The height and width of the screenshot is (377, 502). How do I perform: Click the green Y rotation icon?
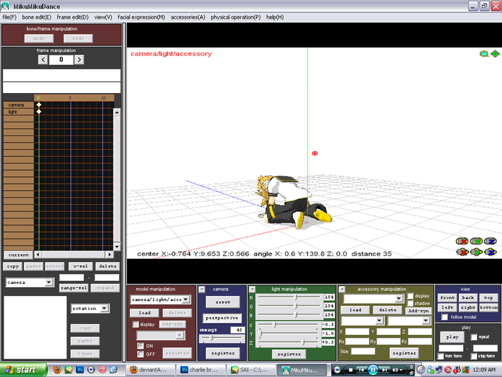(x=476, y=241)
